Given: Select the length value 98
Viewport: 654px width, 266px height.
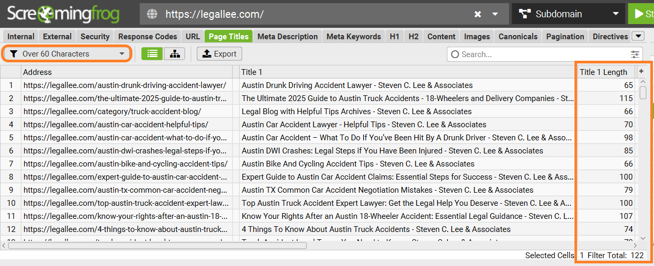Looking at the screenshot, I should click(x=628, y=137).
